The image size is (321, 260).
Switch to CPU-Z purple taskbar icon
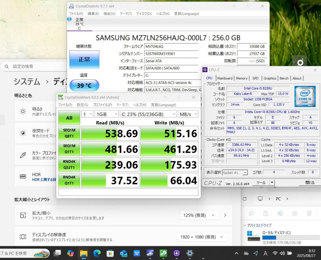point(177,254)
